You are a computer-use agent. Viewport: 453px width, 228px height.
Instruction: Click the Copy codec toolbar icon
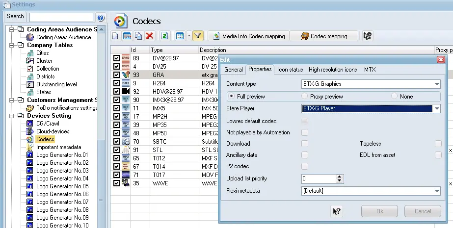tap(138, 36)
